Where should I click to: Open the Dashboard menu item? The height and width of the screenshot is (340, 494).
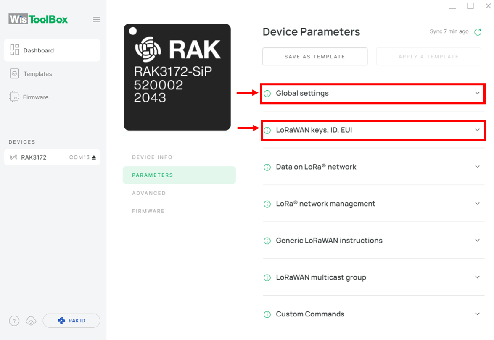coord(52,50)
